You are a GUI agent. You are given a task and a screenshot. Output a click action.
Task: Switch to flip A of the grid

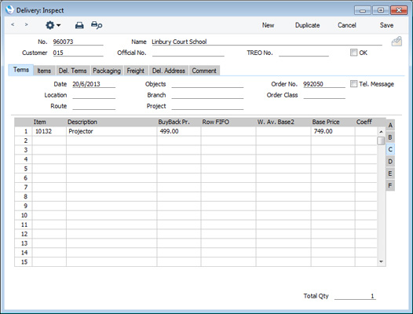click(x=390, y=125)
